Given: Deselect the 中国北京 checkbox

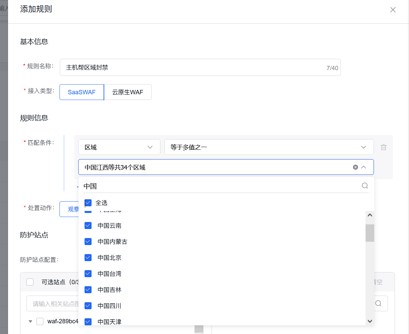Looking at the screenshot, I should (x=88, y=258).
